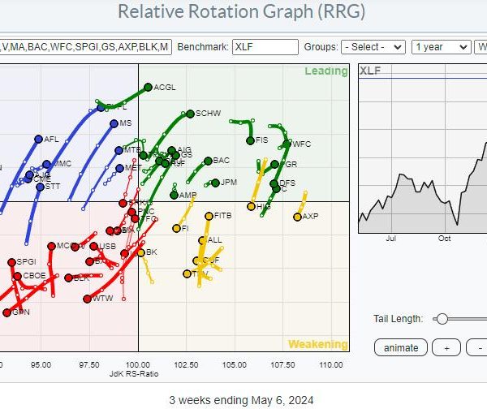Click the JdK RS-Ratio axis label
Viewport: 487px width, 409px height.
(134, 374)
